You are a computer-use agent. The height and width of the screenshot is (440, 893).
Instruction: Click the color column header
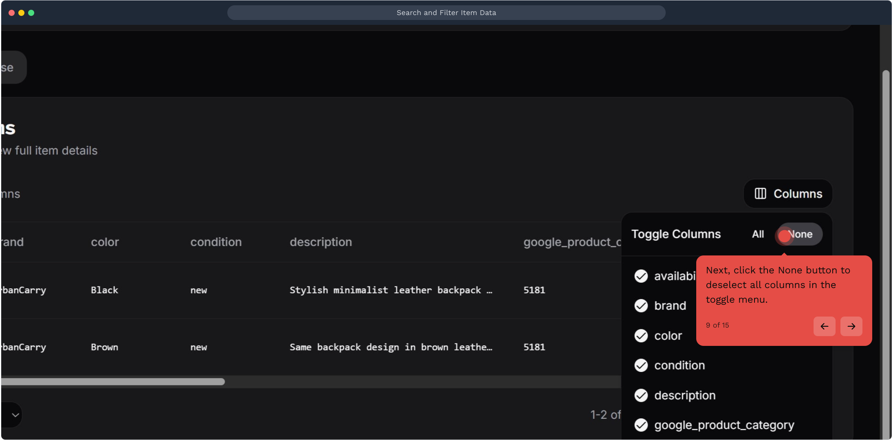click(105, 242)
